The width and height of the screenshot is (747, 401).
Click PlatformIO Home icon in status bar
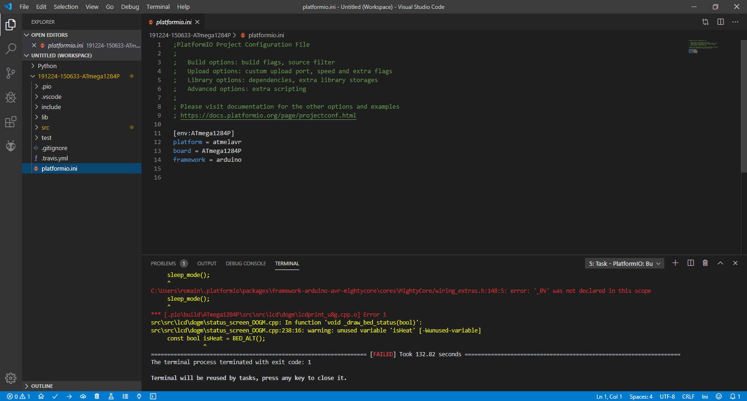41,396
